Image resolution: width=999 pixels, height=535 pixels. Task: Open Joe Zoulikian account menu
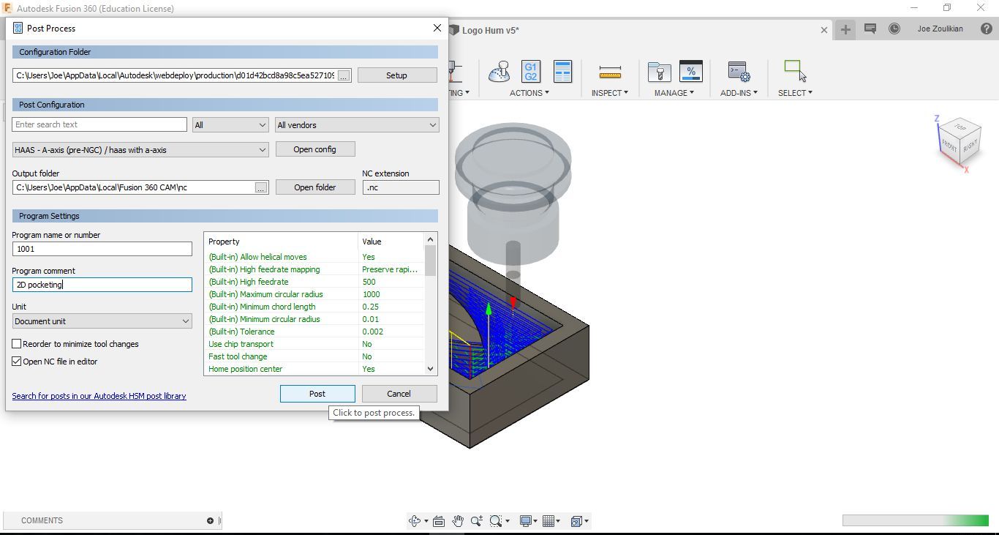click(940, 29)
